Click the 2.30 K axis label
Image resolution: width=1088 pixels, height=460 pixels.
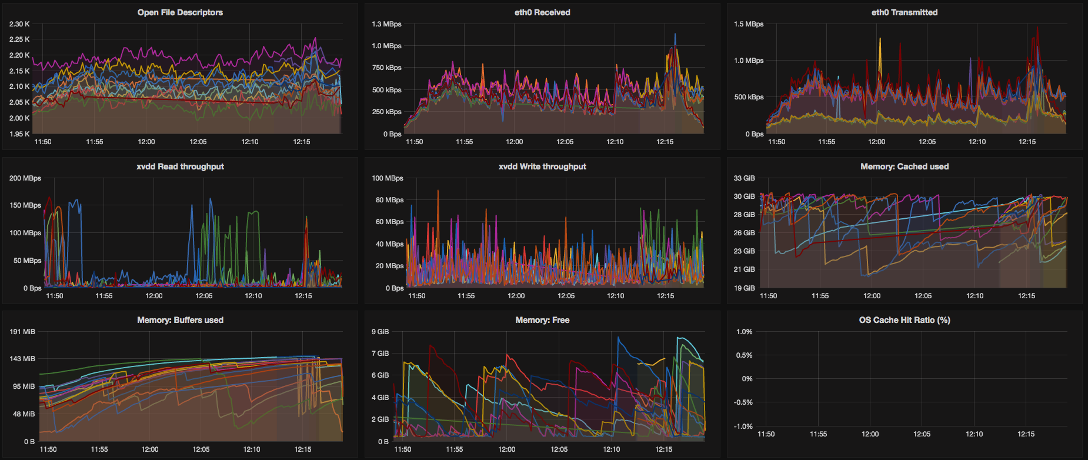tap(19, 24)
